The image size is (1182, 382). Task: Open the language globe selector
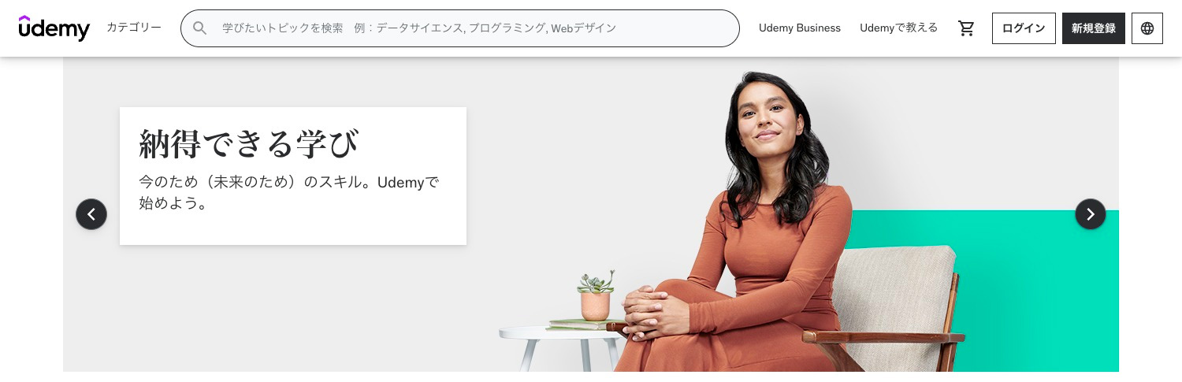tap(1147, 28)
